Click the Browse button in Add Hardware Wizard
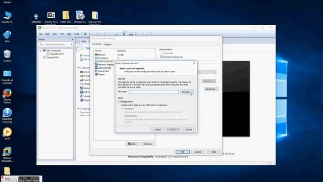The height and width of the screenshot is (182, 323). click(187, 92)
